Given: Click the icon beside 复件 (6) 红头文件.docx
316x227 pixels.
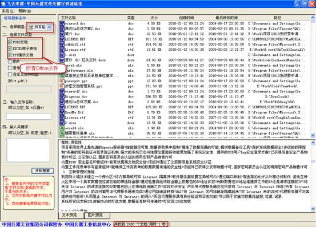Looking at the screenshot, I should [62, 60].
